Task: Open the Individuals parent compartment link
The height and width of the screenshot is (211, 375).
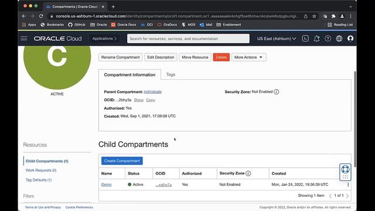Action: coord(152,92)
